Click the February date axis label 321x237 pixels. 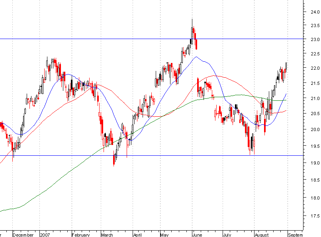coord(81,235)
